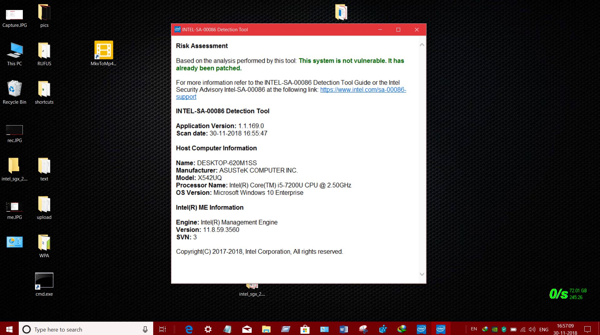Viewport: 600px width, 335px height.
Task: Click the EN language indicator in tray
Action: point(474,329)
